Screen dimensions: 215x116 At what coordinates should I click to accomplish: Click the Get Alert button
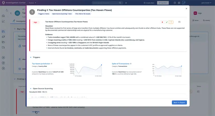163,3
